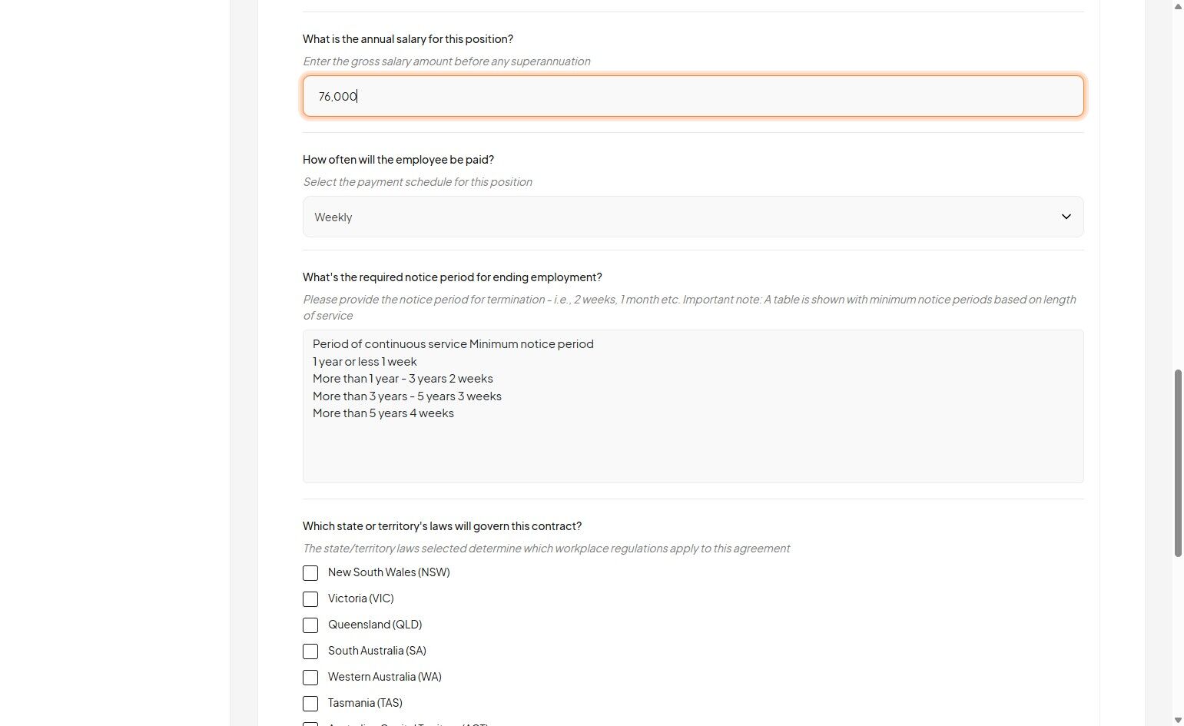The width and height of the screenshot is (1184, 726).
Task: Click the scrollbar up arrow
Action: coord(1177,6)
